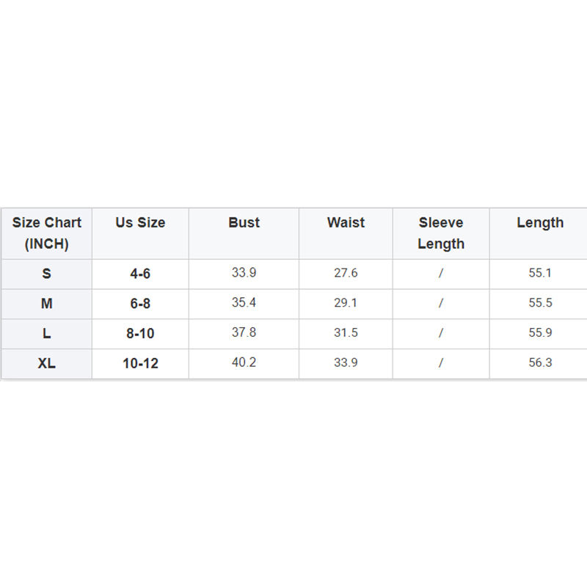Select the 6-8 US size cell

140,304
